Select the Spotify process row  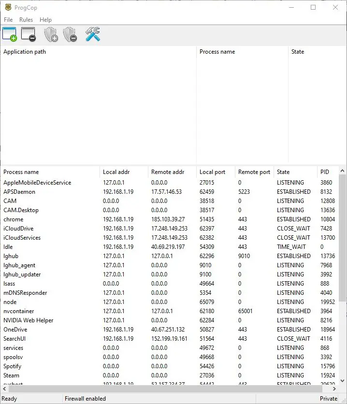coord(169,366)
